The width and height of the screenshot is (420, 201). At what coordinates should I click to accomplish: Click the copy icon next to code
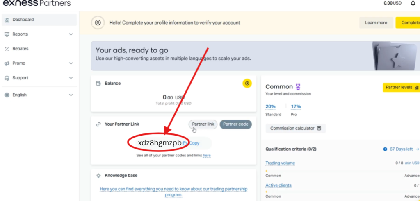(x=185, y=143)
